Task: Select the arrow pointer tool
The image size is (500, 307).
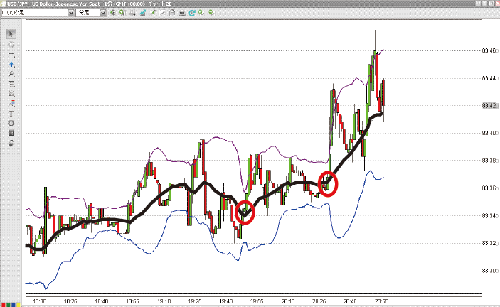Action: click(11, 34)
